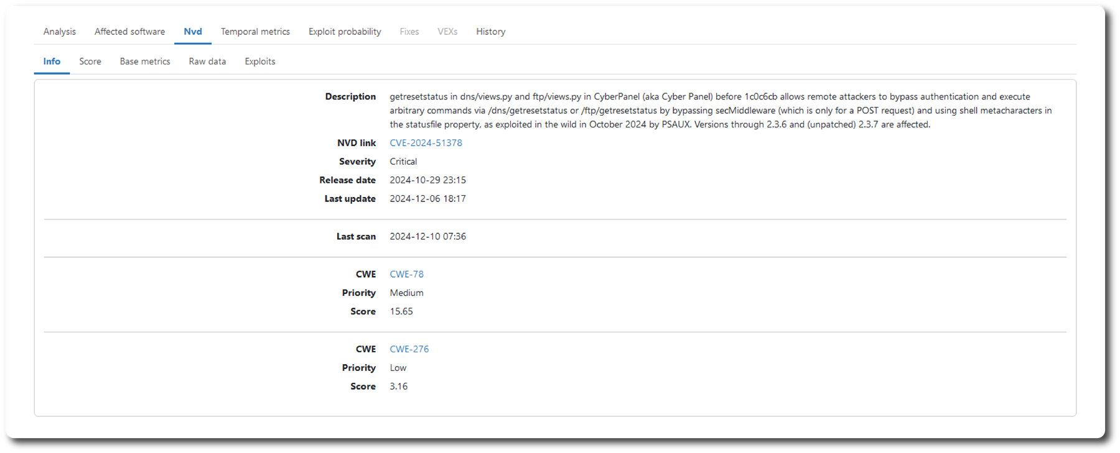Select the Nvd tab
Screen dimensions: 1120x453
click(192, 32)
